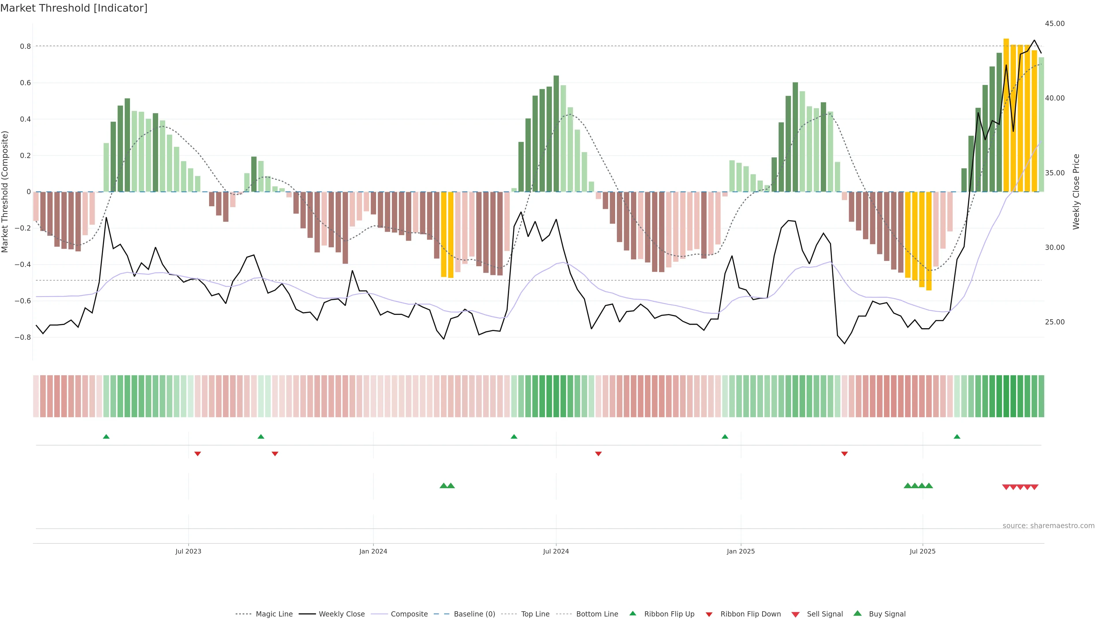Toggle the Top Line legend entry
Screen dimensions: 1109x624
pyautogui.click(x=535, y=614)
